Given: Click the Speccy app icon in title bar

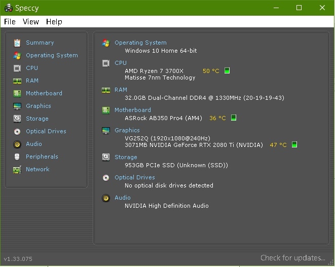Looking at the screenshot, I should point(9,8).
